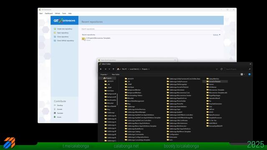Click the Develop icon under Contribute
Screen dimensions: 267x150
click(55, 105)
